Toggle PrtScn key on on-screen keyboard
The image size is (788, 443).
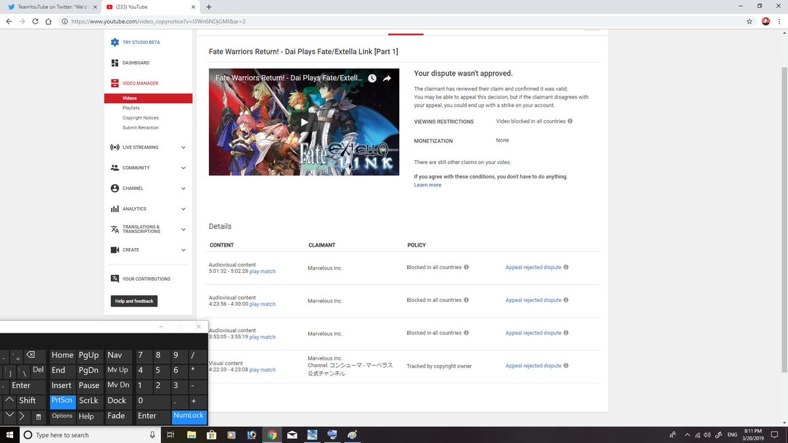(x=62, y=400)
